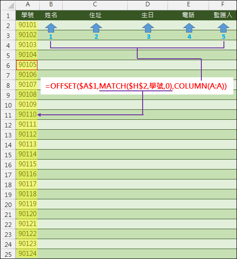Viewport: 237px width, 259px height.
Task: Select cell containing 90101
Action: pyautogui.click(x=27, y=25)
